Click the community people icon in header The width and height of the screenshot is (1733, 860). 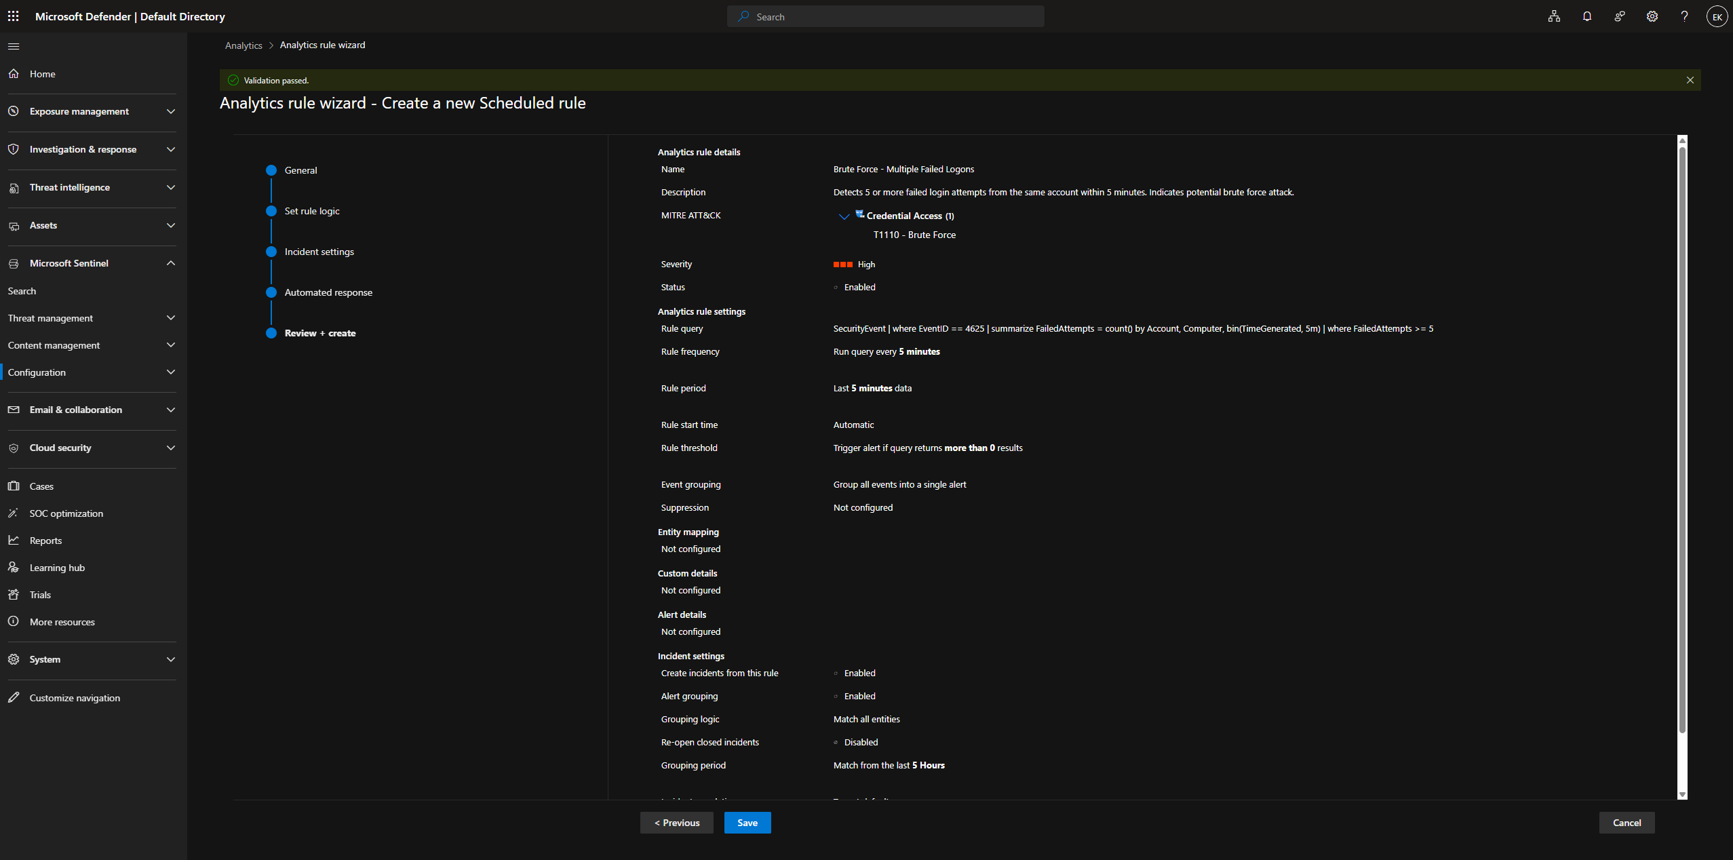click(1619, 16)
